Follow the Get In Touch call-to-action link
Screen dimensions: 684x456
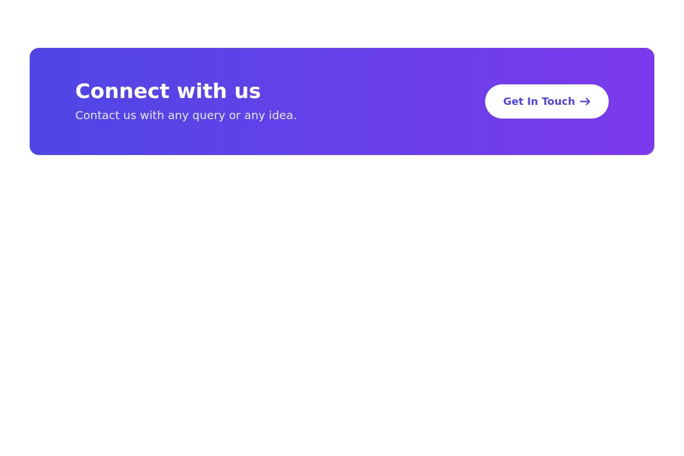pyautogui.click(x=547, y=101)
